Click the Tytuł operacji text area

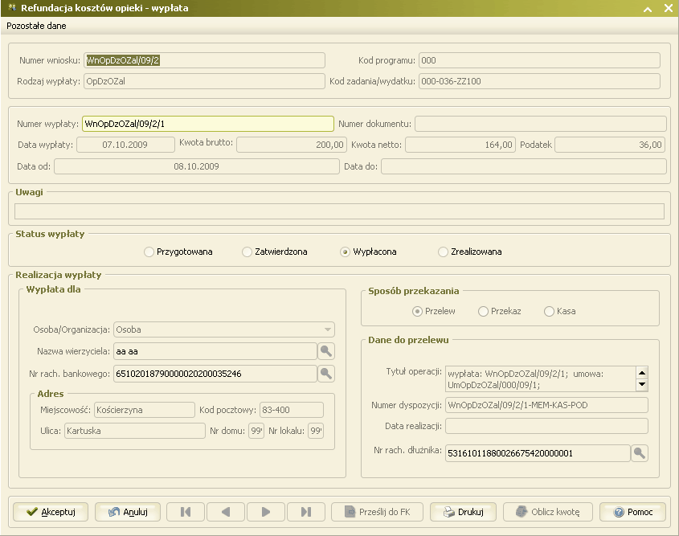coord(541,378)
